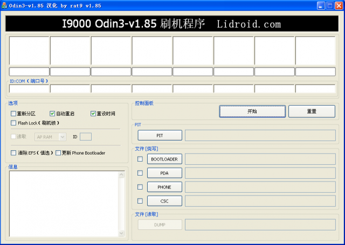The image size is (345, 245).
Task: Click the 开始 (Start) button
Action: pyautogui.click(x=252, y=111)
